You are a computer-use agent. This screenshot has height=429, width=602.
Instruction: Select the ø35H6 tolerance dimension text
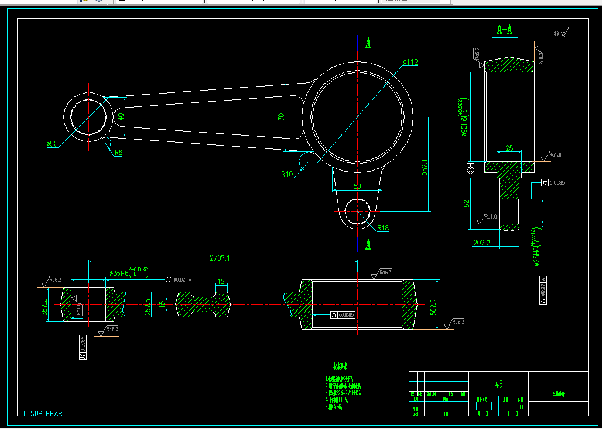(x=129, y=273)
